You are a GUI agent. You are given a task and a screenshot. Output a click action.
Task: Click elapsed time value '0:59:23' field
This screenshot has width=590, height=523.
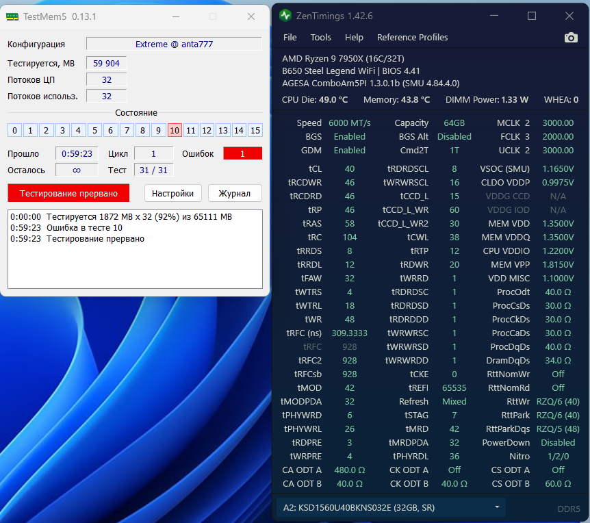[x=77, y=153]
